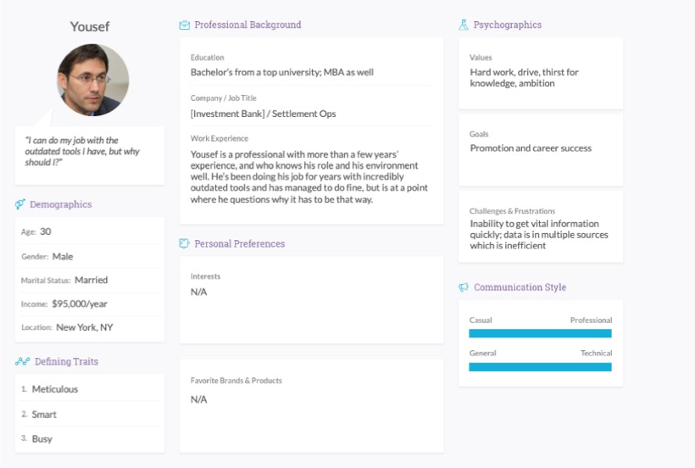
Task: Click the Professional Background briefcase icon
Action: (185, 25)
